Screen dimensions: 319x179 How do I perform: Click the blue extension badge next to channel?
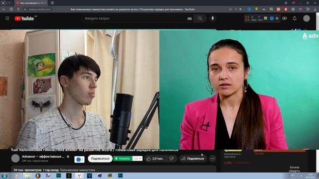click(x=79, y=160)
